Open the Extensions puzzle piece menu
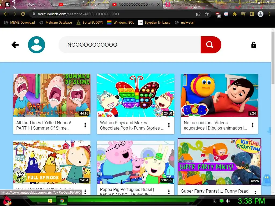This screenshot has height=206, width=275. click(235, 14)
